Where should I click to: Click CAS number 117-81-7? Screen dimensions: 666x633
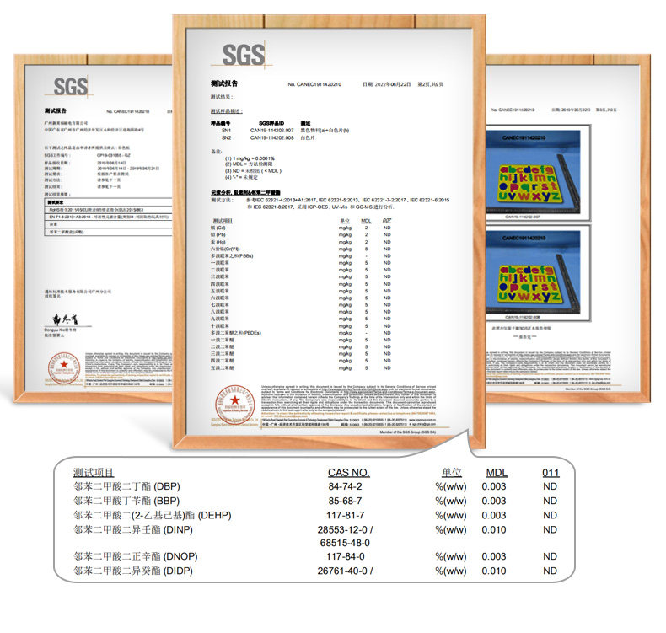click(346, 515)
